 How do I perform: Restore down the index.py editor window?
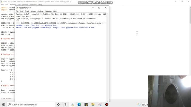[x=182, y=1]
